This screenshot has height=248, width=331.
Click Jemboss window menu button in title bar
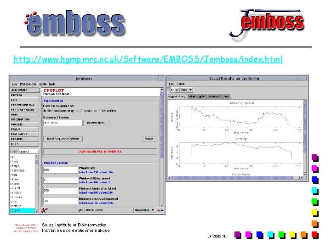point(12,79)
